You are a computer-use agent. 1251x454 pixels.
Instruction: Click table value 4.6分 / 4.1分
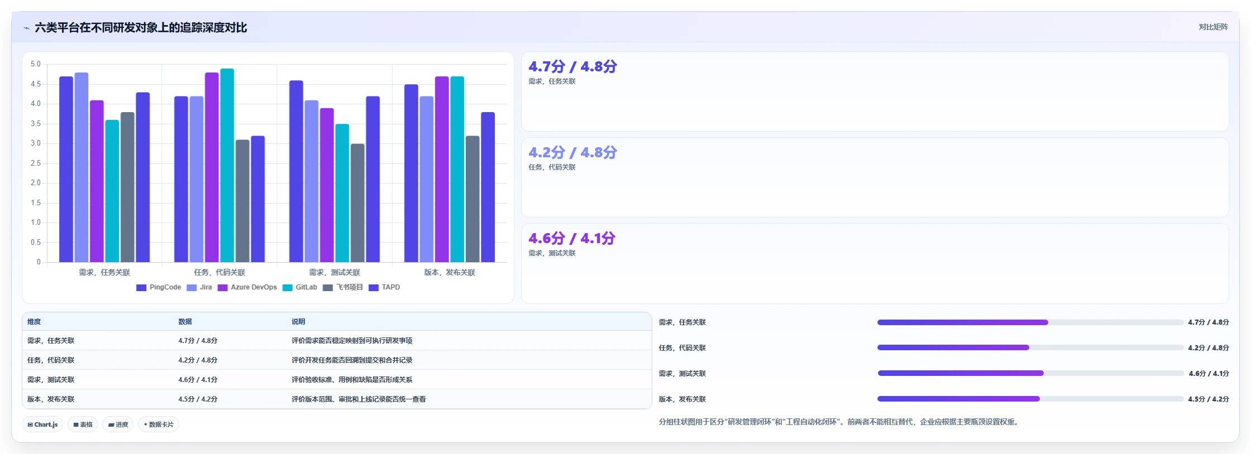(198, 380)
